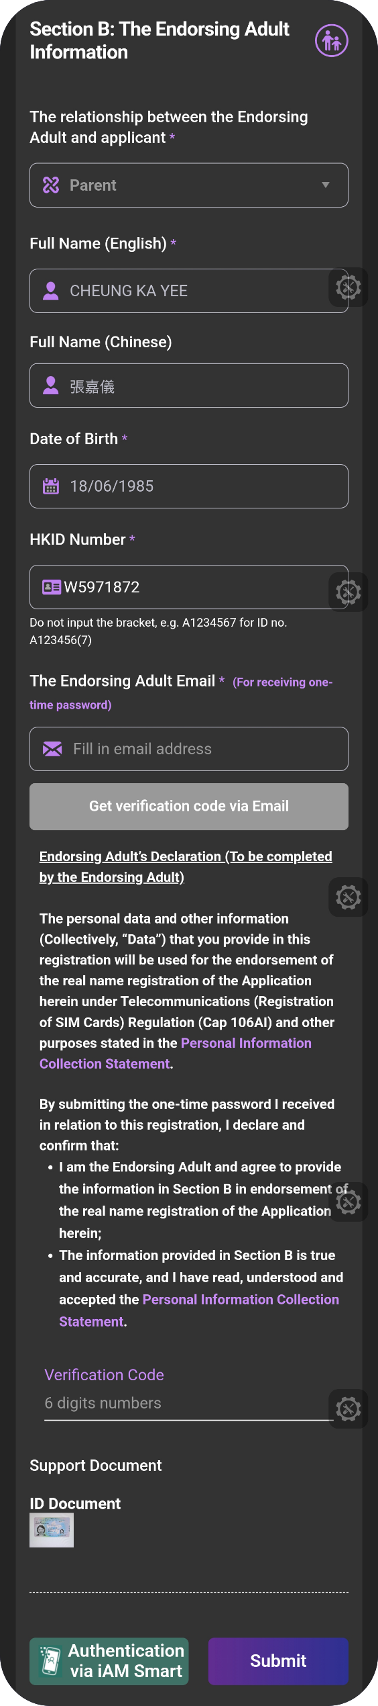This screenshot has width=378, height=1706.
Task: Open the ID Document thumbnail
Action: point(52,1531)
